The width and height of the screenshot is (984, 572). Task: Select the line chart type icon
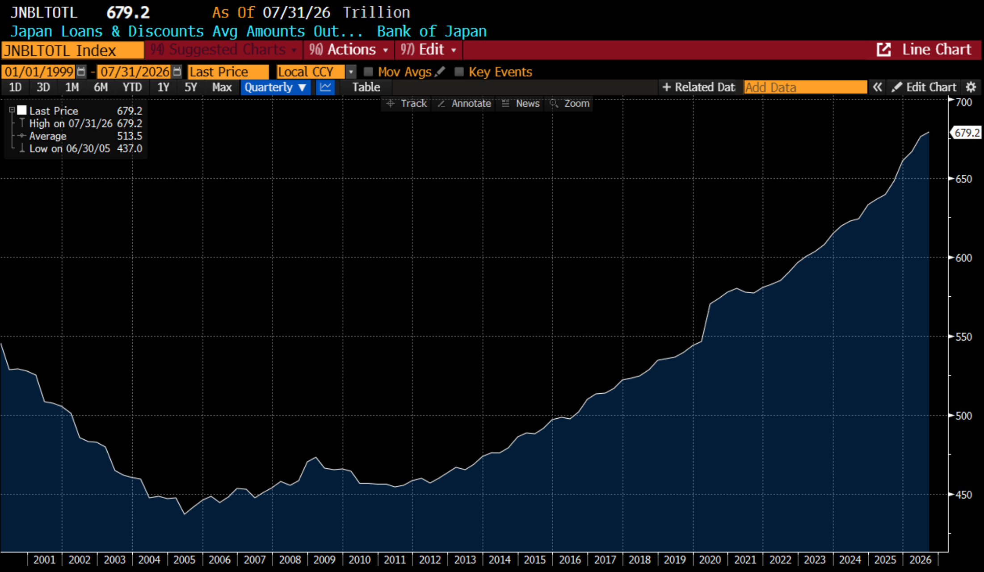325,87
